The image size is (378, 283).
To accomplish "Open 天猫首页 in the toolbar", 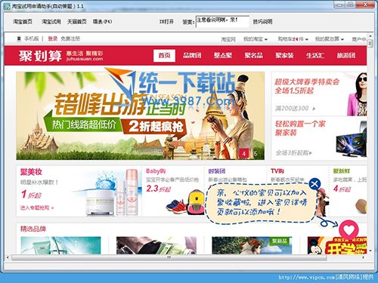I will [x=77, y=22].
